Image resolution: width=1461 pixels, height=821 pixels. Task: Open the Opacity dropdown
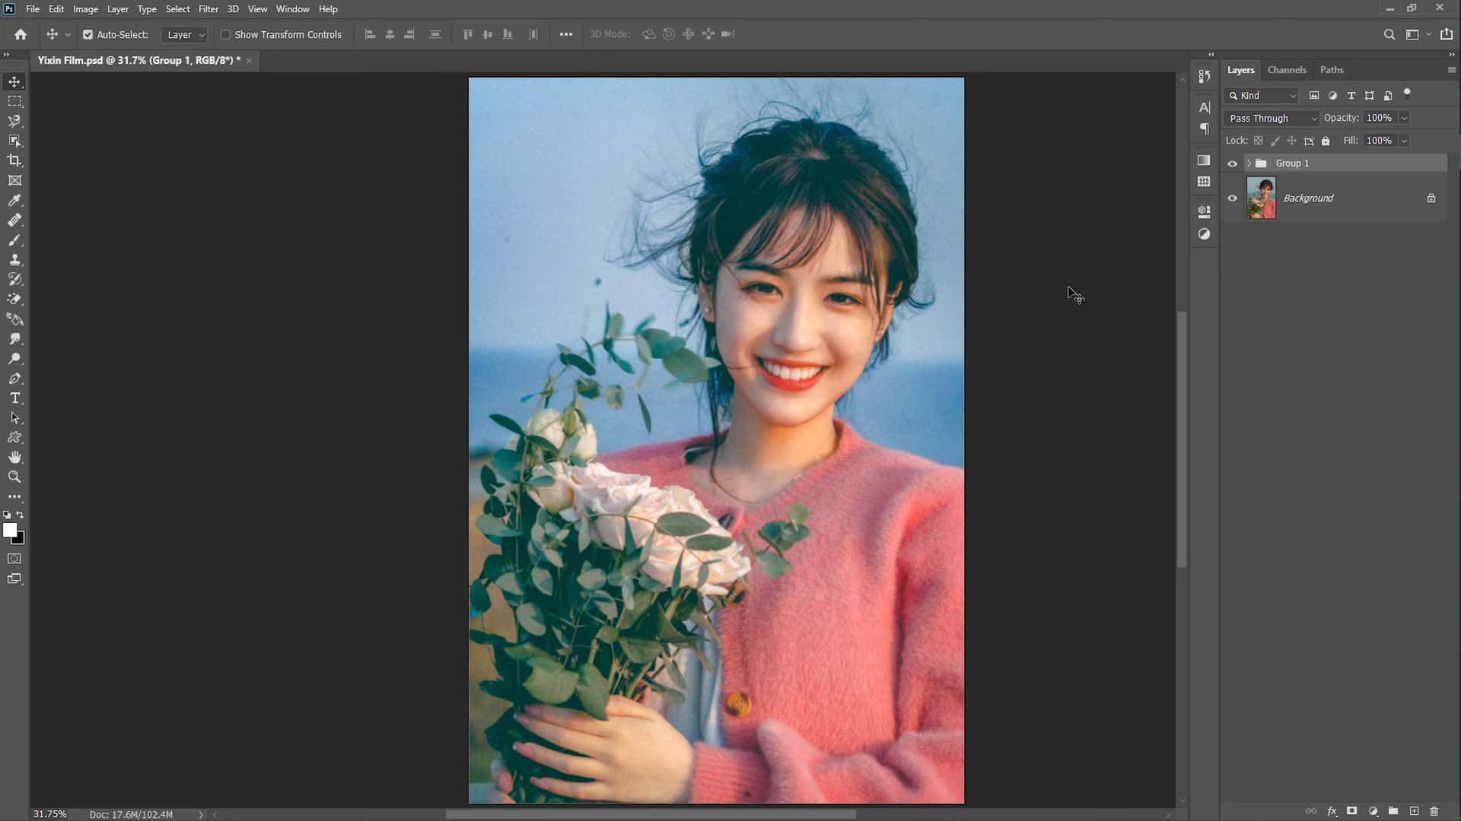click(1403, 118)
